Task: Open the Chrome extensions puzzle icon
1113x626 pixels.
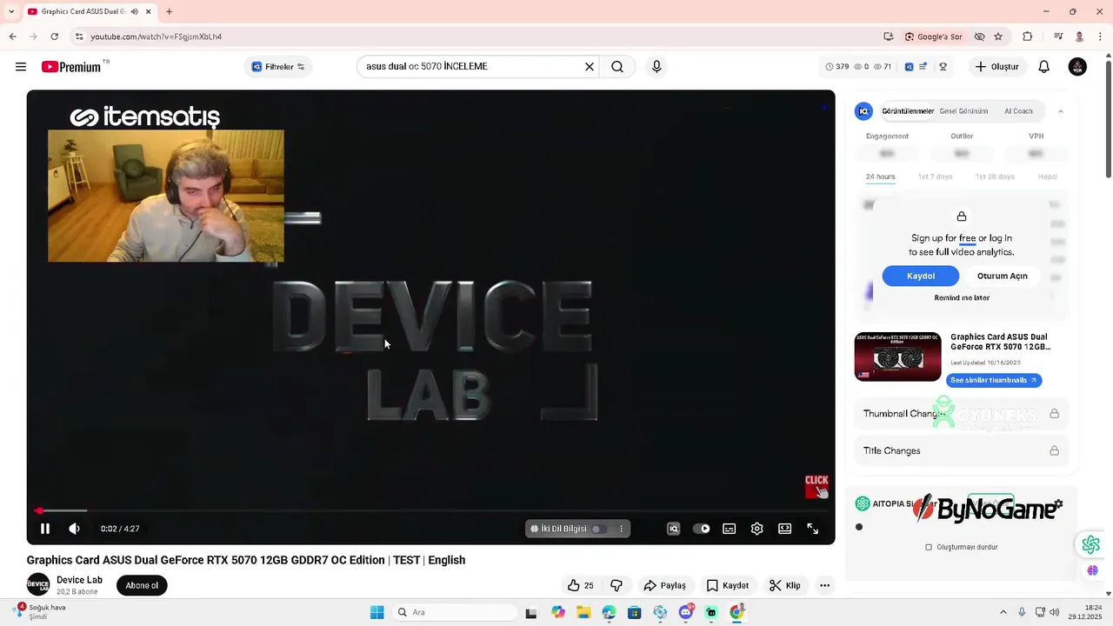Action: [1028, 37]
